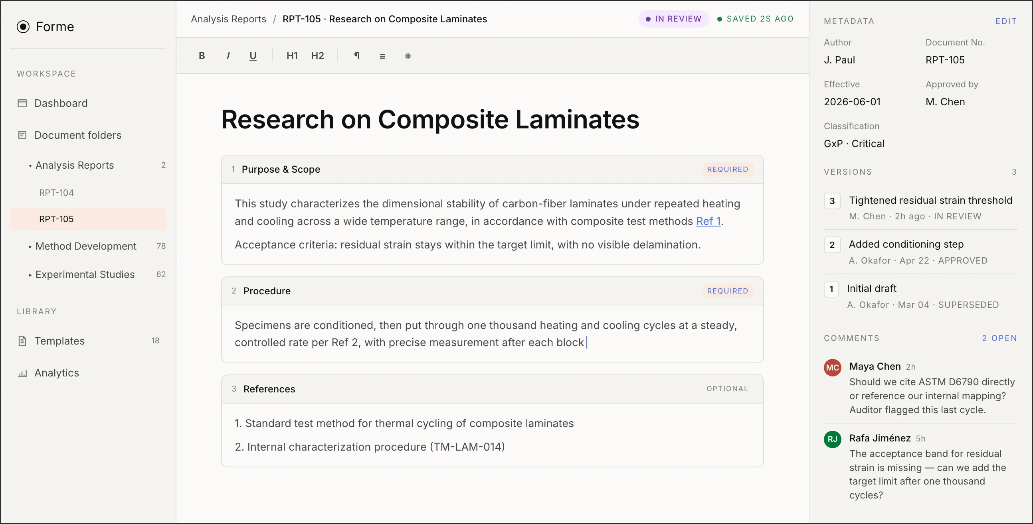The width and height of the screenshot is (1033, 524).
Task: Select the Procedure section header
Action: 492,291
